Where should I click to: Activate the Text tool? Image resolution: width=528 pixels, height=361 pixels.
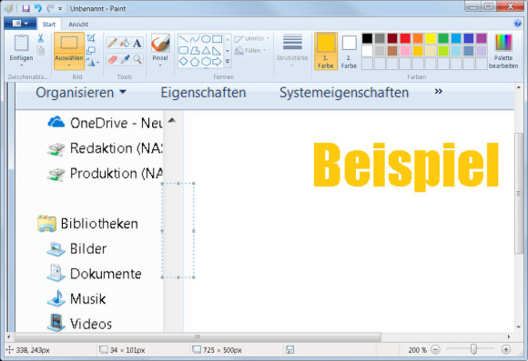pyautogui.click(x=137, y=43)
